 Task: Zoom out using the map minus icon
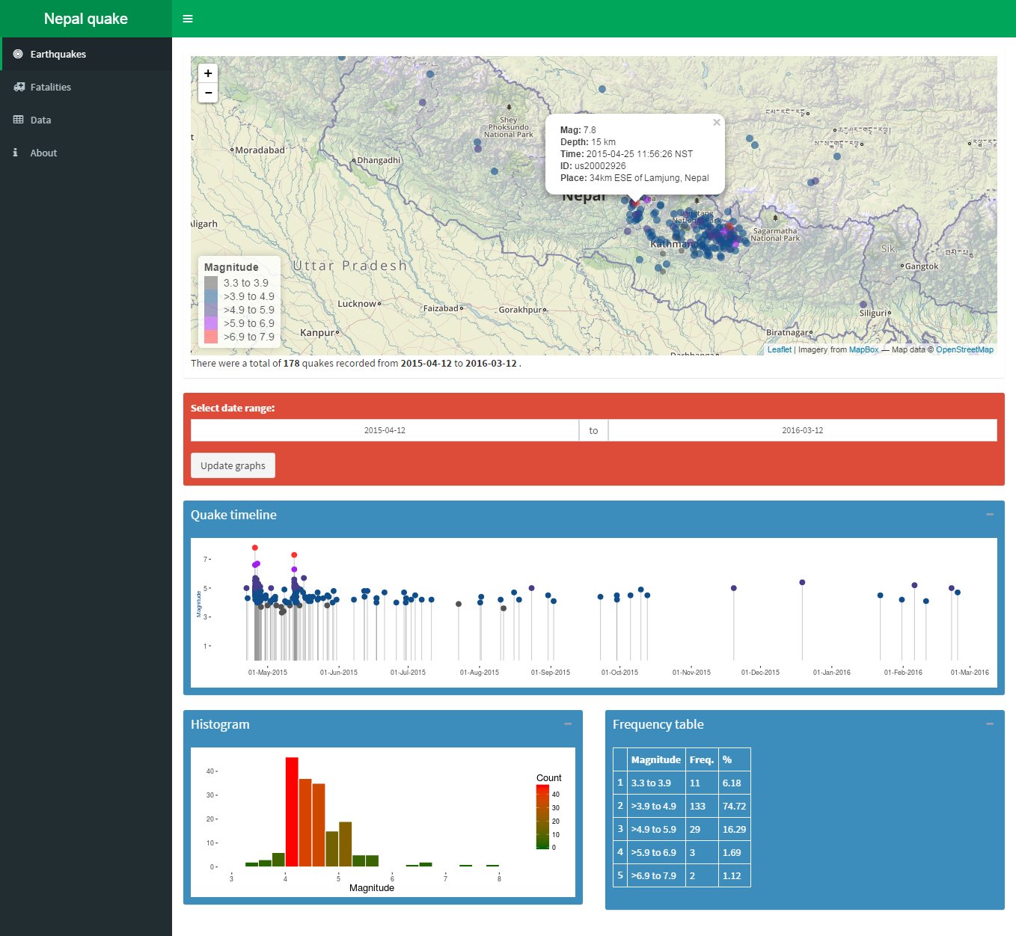pyautogui.click(x=207, y=93)
